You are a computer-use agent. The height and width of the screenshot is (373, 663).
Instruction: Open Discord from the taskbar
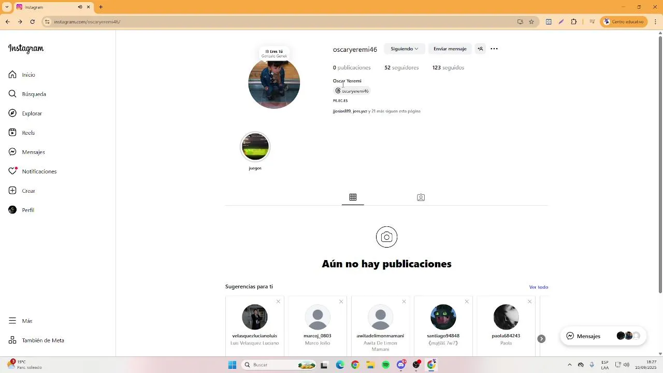coord(401,365)
